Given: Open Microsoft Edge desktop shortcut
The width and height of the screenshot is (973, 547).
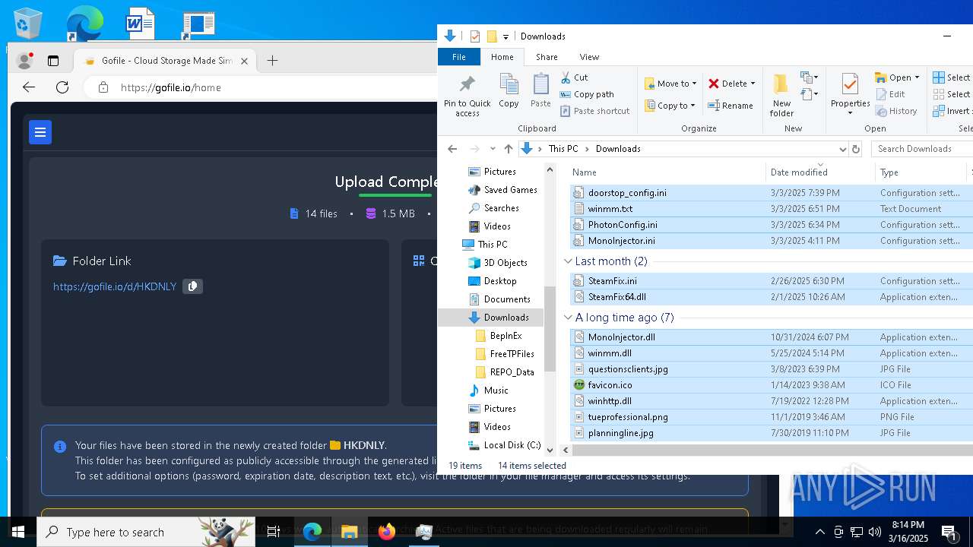Looking at the screenshot, I should [x=84, y=24].
